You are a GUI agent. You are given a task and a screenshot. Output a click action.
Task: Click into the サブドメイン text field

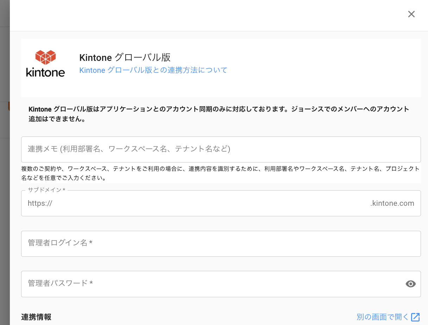[x=211, y=203]
